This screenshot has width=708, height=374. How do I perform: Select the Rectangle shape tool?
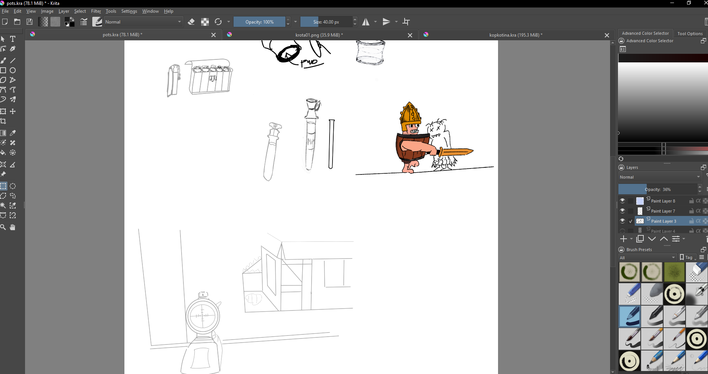(3, 70)
